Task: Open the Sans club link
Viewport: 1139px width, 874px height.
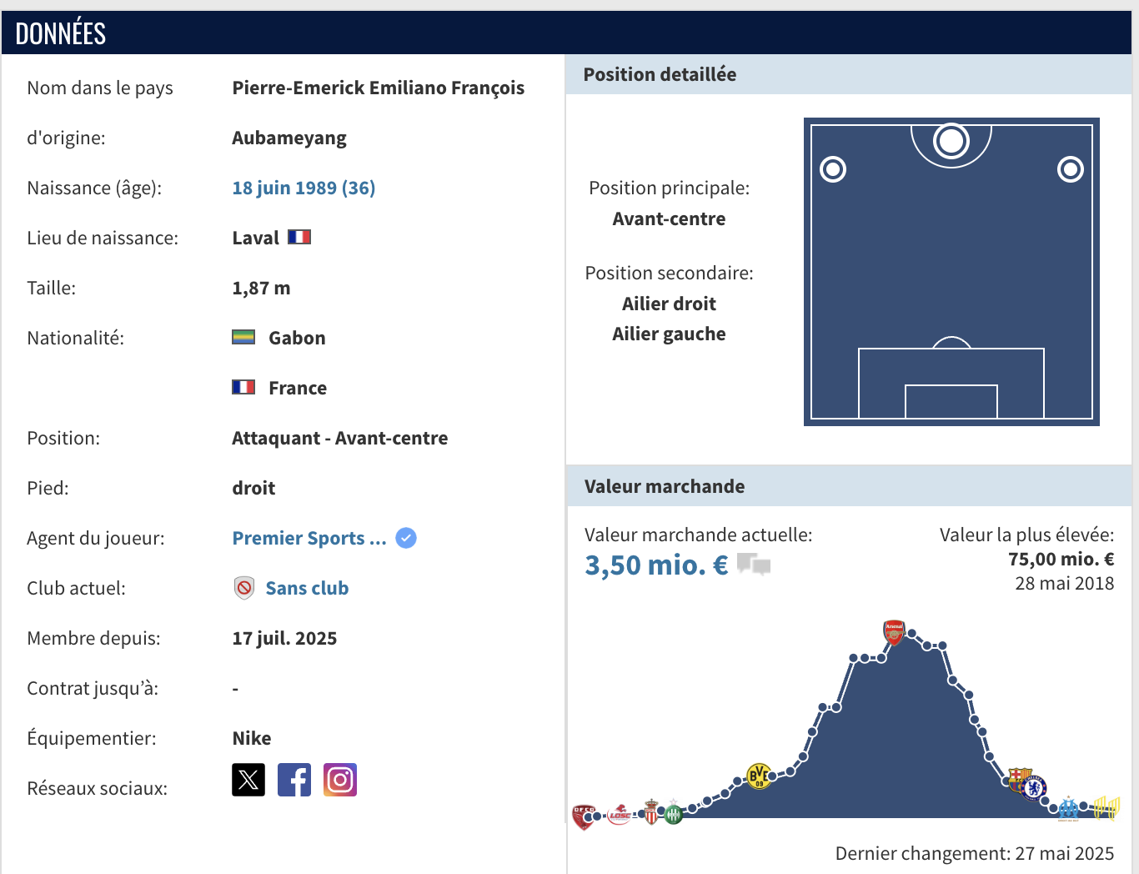Action: coord(307,588)
